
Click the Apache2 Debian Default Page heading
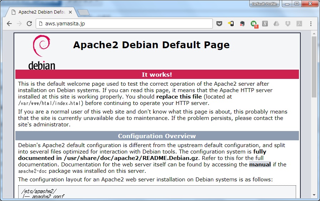[x=151, y=45]
